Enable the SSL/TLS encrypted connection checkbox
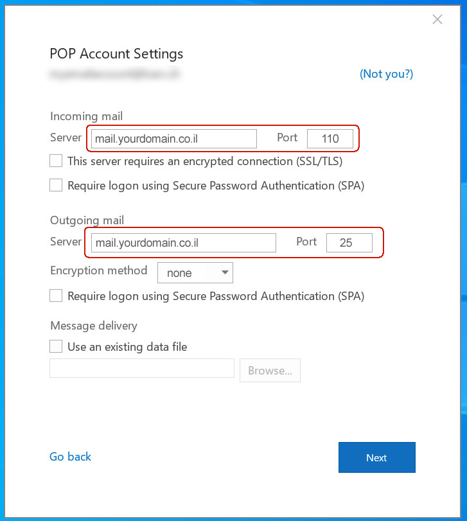Screen dimensions: 467x521 click(x=56, y=161)
